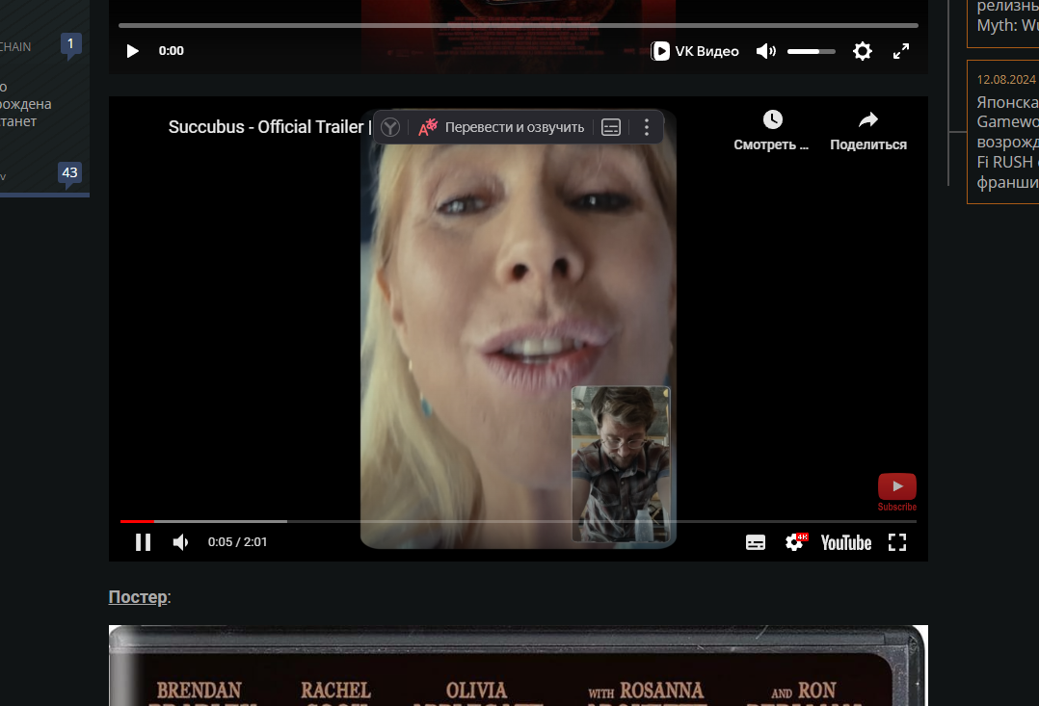The height and width of the screenshot is (706, 1039).
Task: Open YouTube settings gear with 4K badge
Action: 796,542
